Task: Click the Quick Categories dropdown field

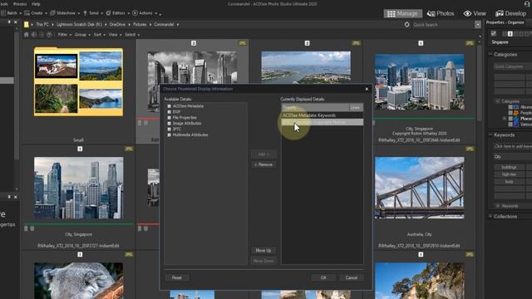Action: 512,66
